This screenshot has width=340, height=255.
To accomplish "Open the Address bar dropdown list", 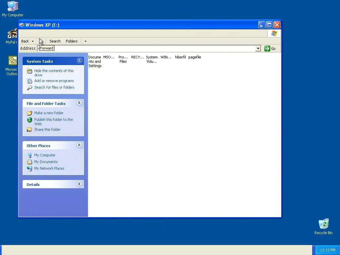I will coord(258,48).
